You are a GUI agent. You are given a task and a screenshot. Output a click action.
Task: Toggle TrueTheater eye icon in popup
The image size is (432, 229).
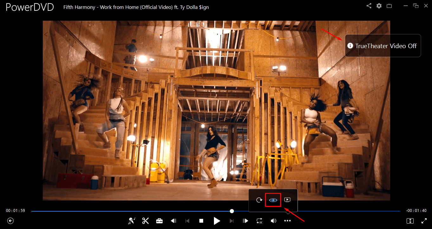(273, 200)
